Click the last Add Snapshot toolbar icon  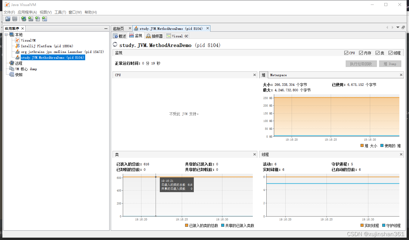pos(45,19)
